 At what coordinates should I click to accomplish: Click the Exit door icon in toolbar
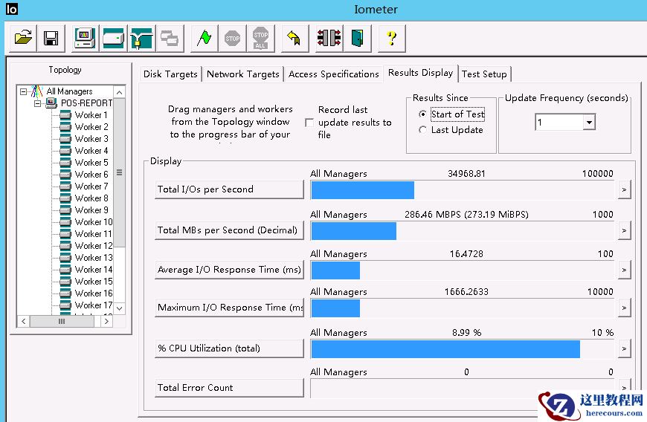358,37
